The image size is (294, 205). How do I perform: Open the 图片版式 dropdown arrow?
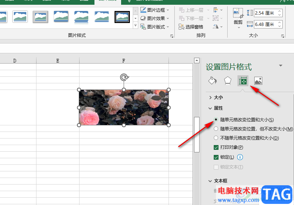pyautogui.click(x=168, y=27)
